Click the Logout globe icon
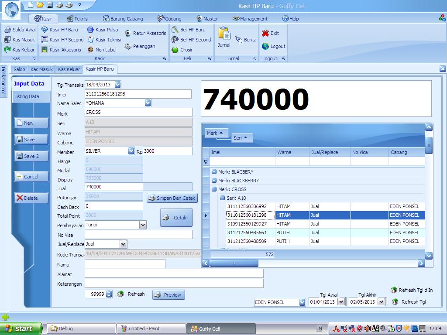This screenshot has width=447, height=335. point(265,46)
